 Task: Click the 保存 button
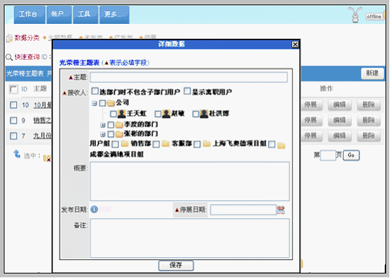point(176,265)
